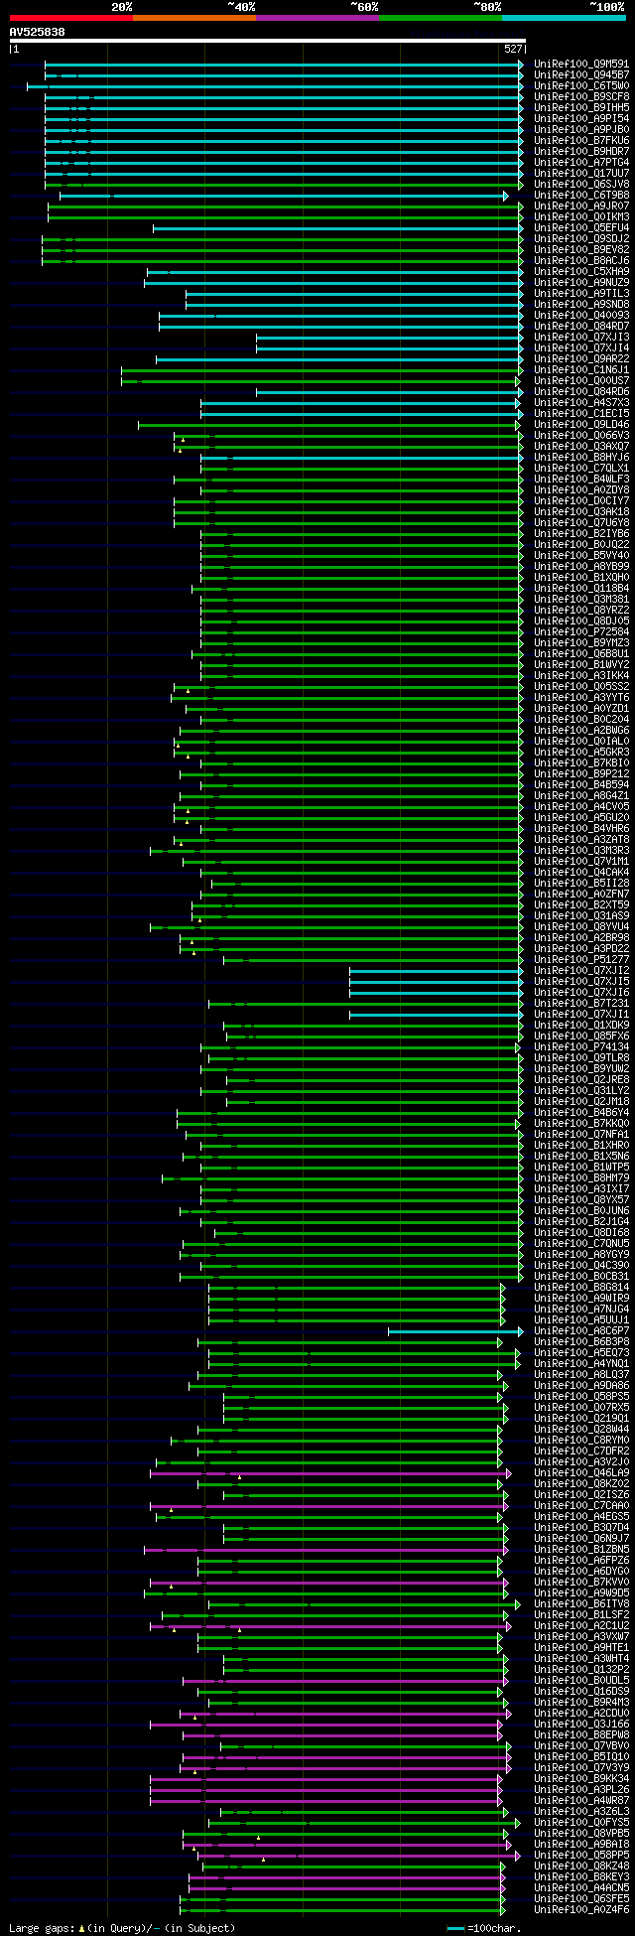Select the label UniRef100_P51277
The image size is (635, 1936).
581,959
